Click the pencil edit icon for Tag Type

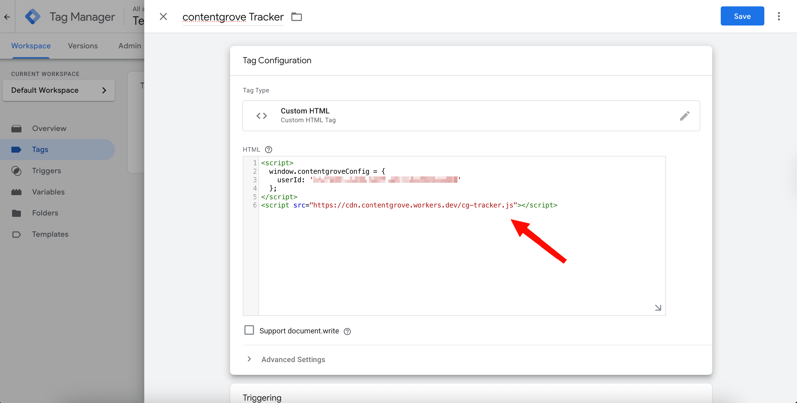(x=684, y=116)
